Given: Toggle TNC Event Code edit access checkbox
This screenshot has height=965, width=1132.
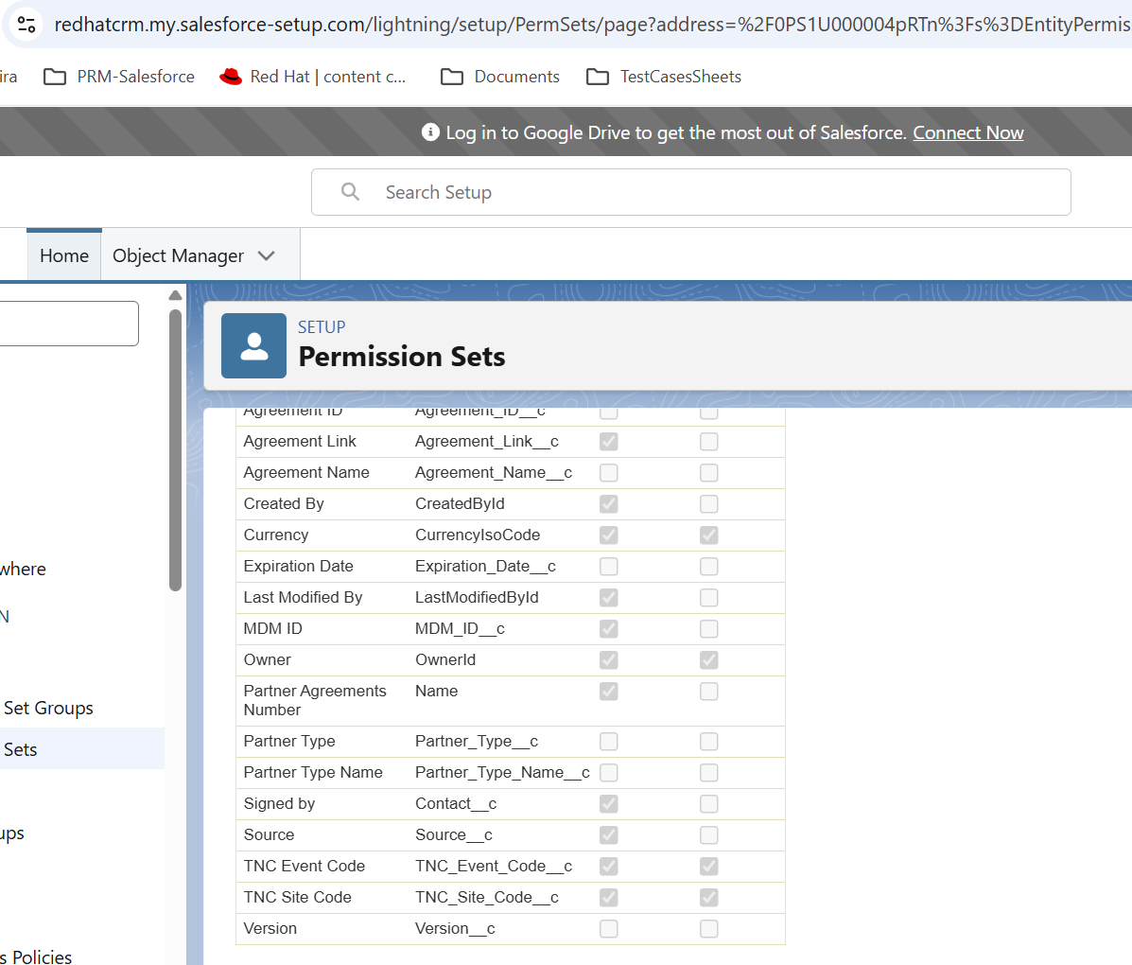Looking at the screenshot, I should coord(709,866).
